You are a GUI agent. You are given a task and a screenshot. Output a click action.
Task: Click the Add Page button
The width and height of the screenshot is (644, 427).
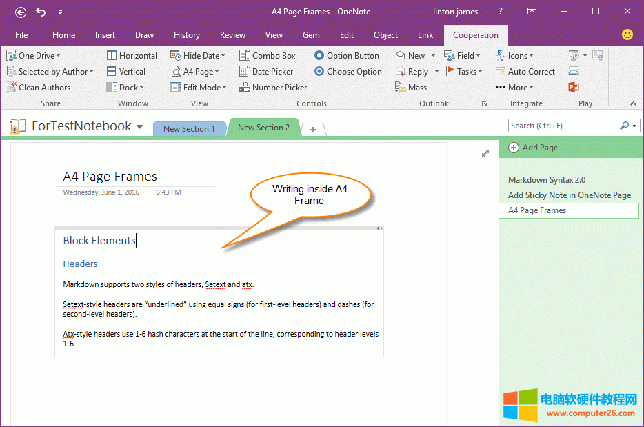[x=533, y=148]
